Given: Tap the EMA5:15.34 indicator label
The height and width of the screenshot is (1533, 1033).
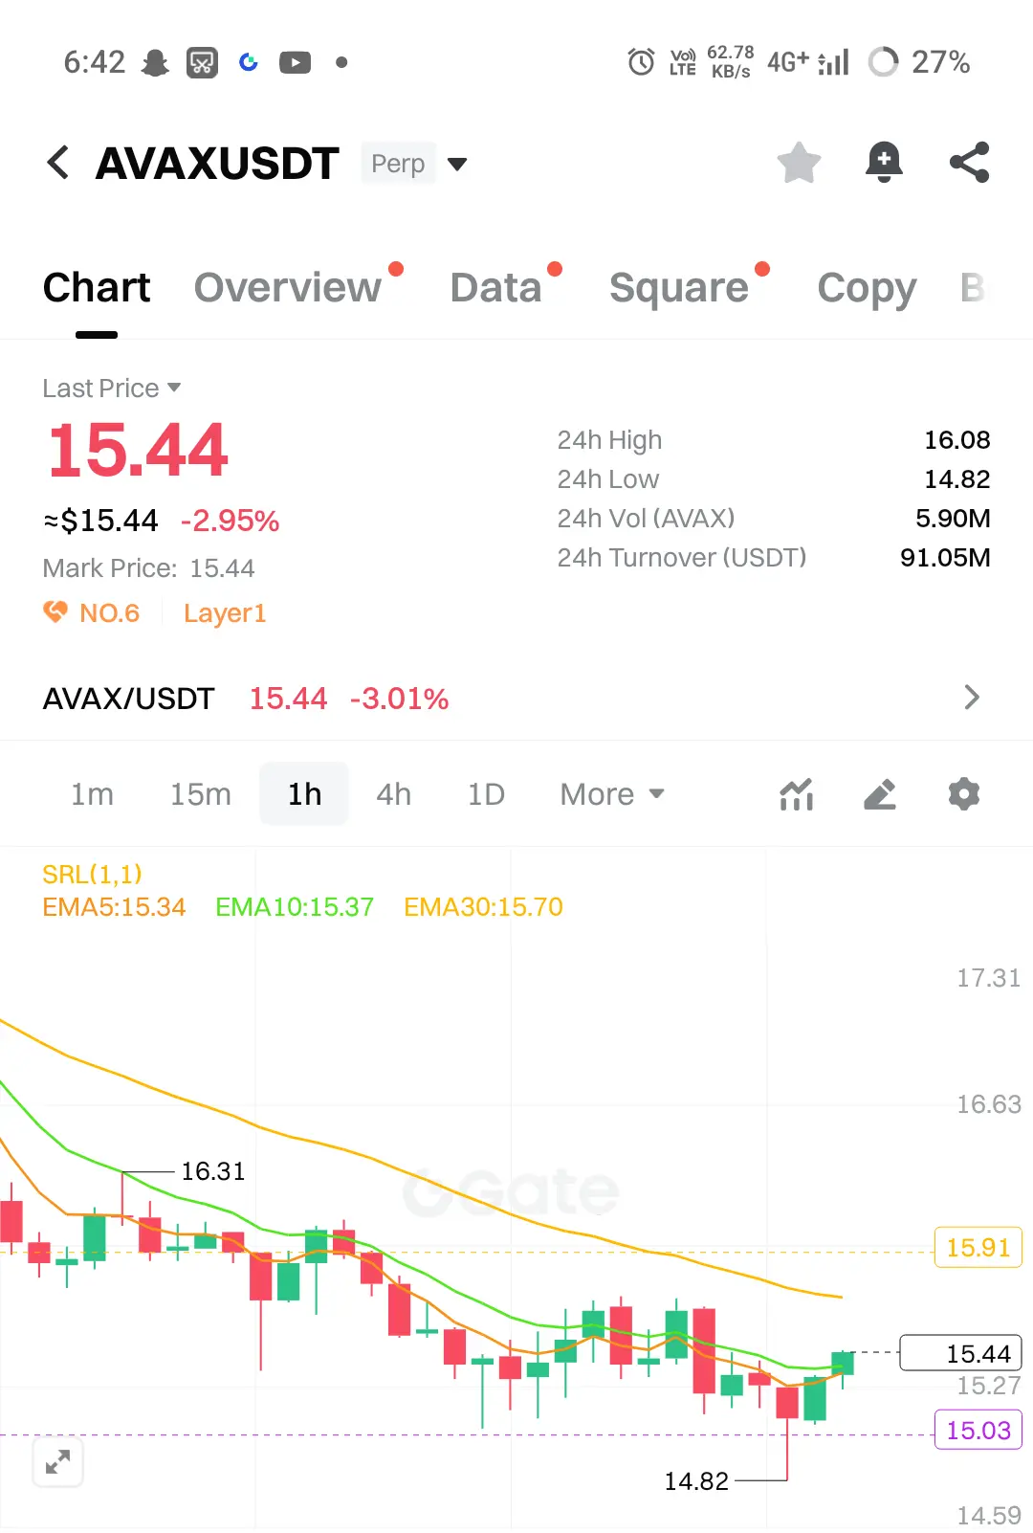Looking at the screenshot, I should (x=114, y=907).
